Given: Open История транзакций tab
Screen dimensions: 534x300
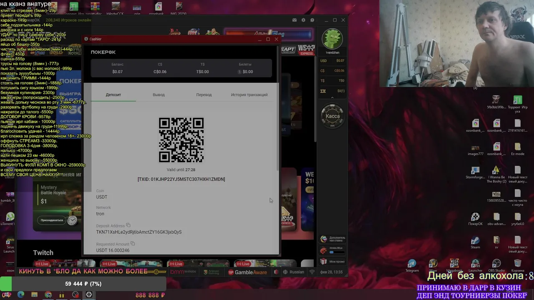Looking at the screenshot, I should coord(249,95).
